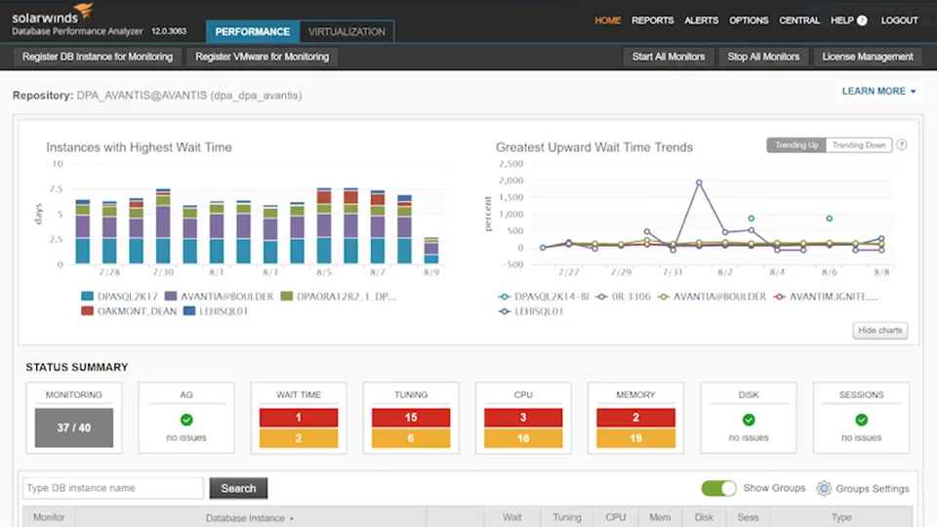Select the Trending Up chart view
The width and height of the screenshot is (937, 527).
[x=796, y=145]
